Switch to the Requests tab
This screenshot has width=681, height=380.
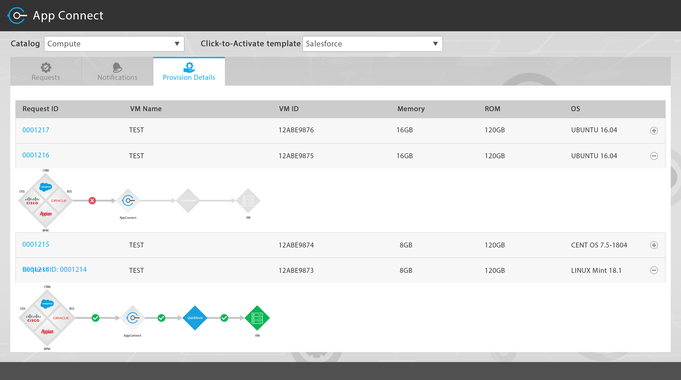[46, 71]
